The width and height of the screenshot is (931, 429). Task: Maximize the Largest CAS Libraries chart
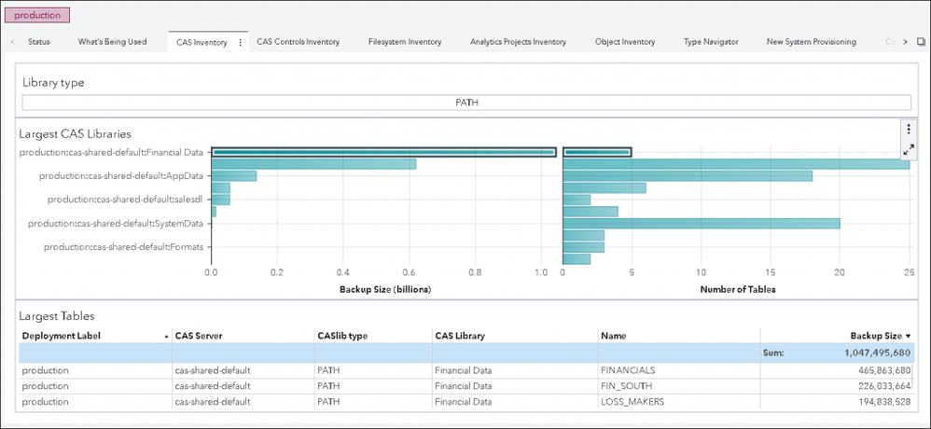click(909, 149)
